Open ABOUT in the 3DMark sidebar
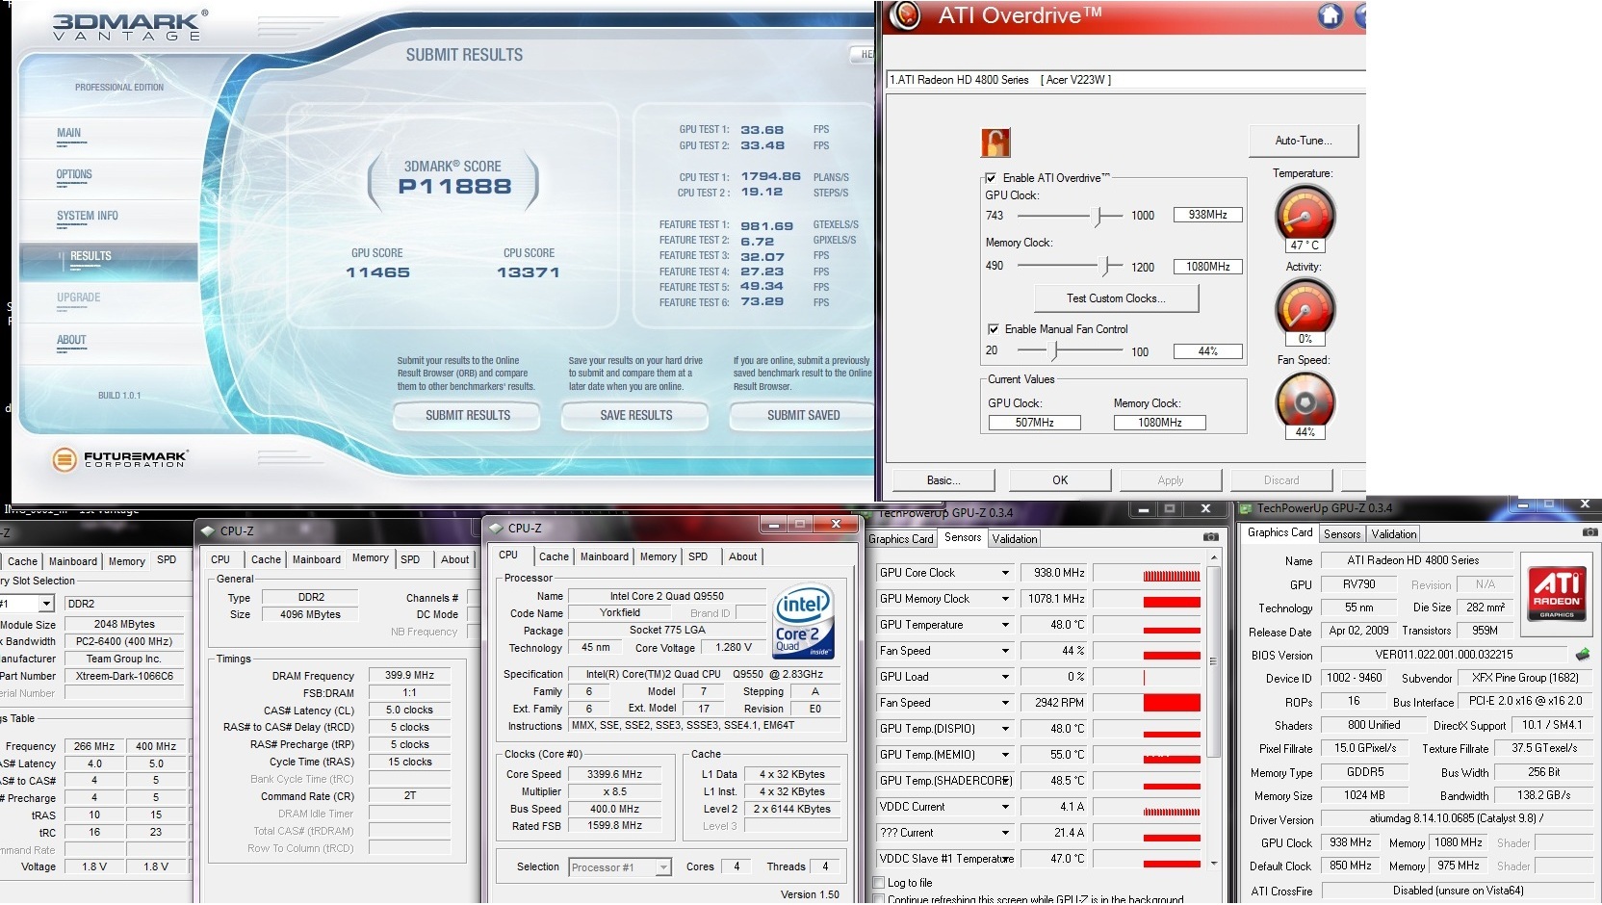The width and height of the screenshot is (1602, 905). 71,341
